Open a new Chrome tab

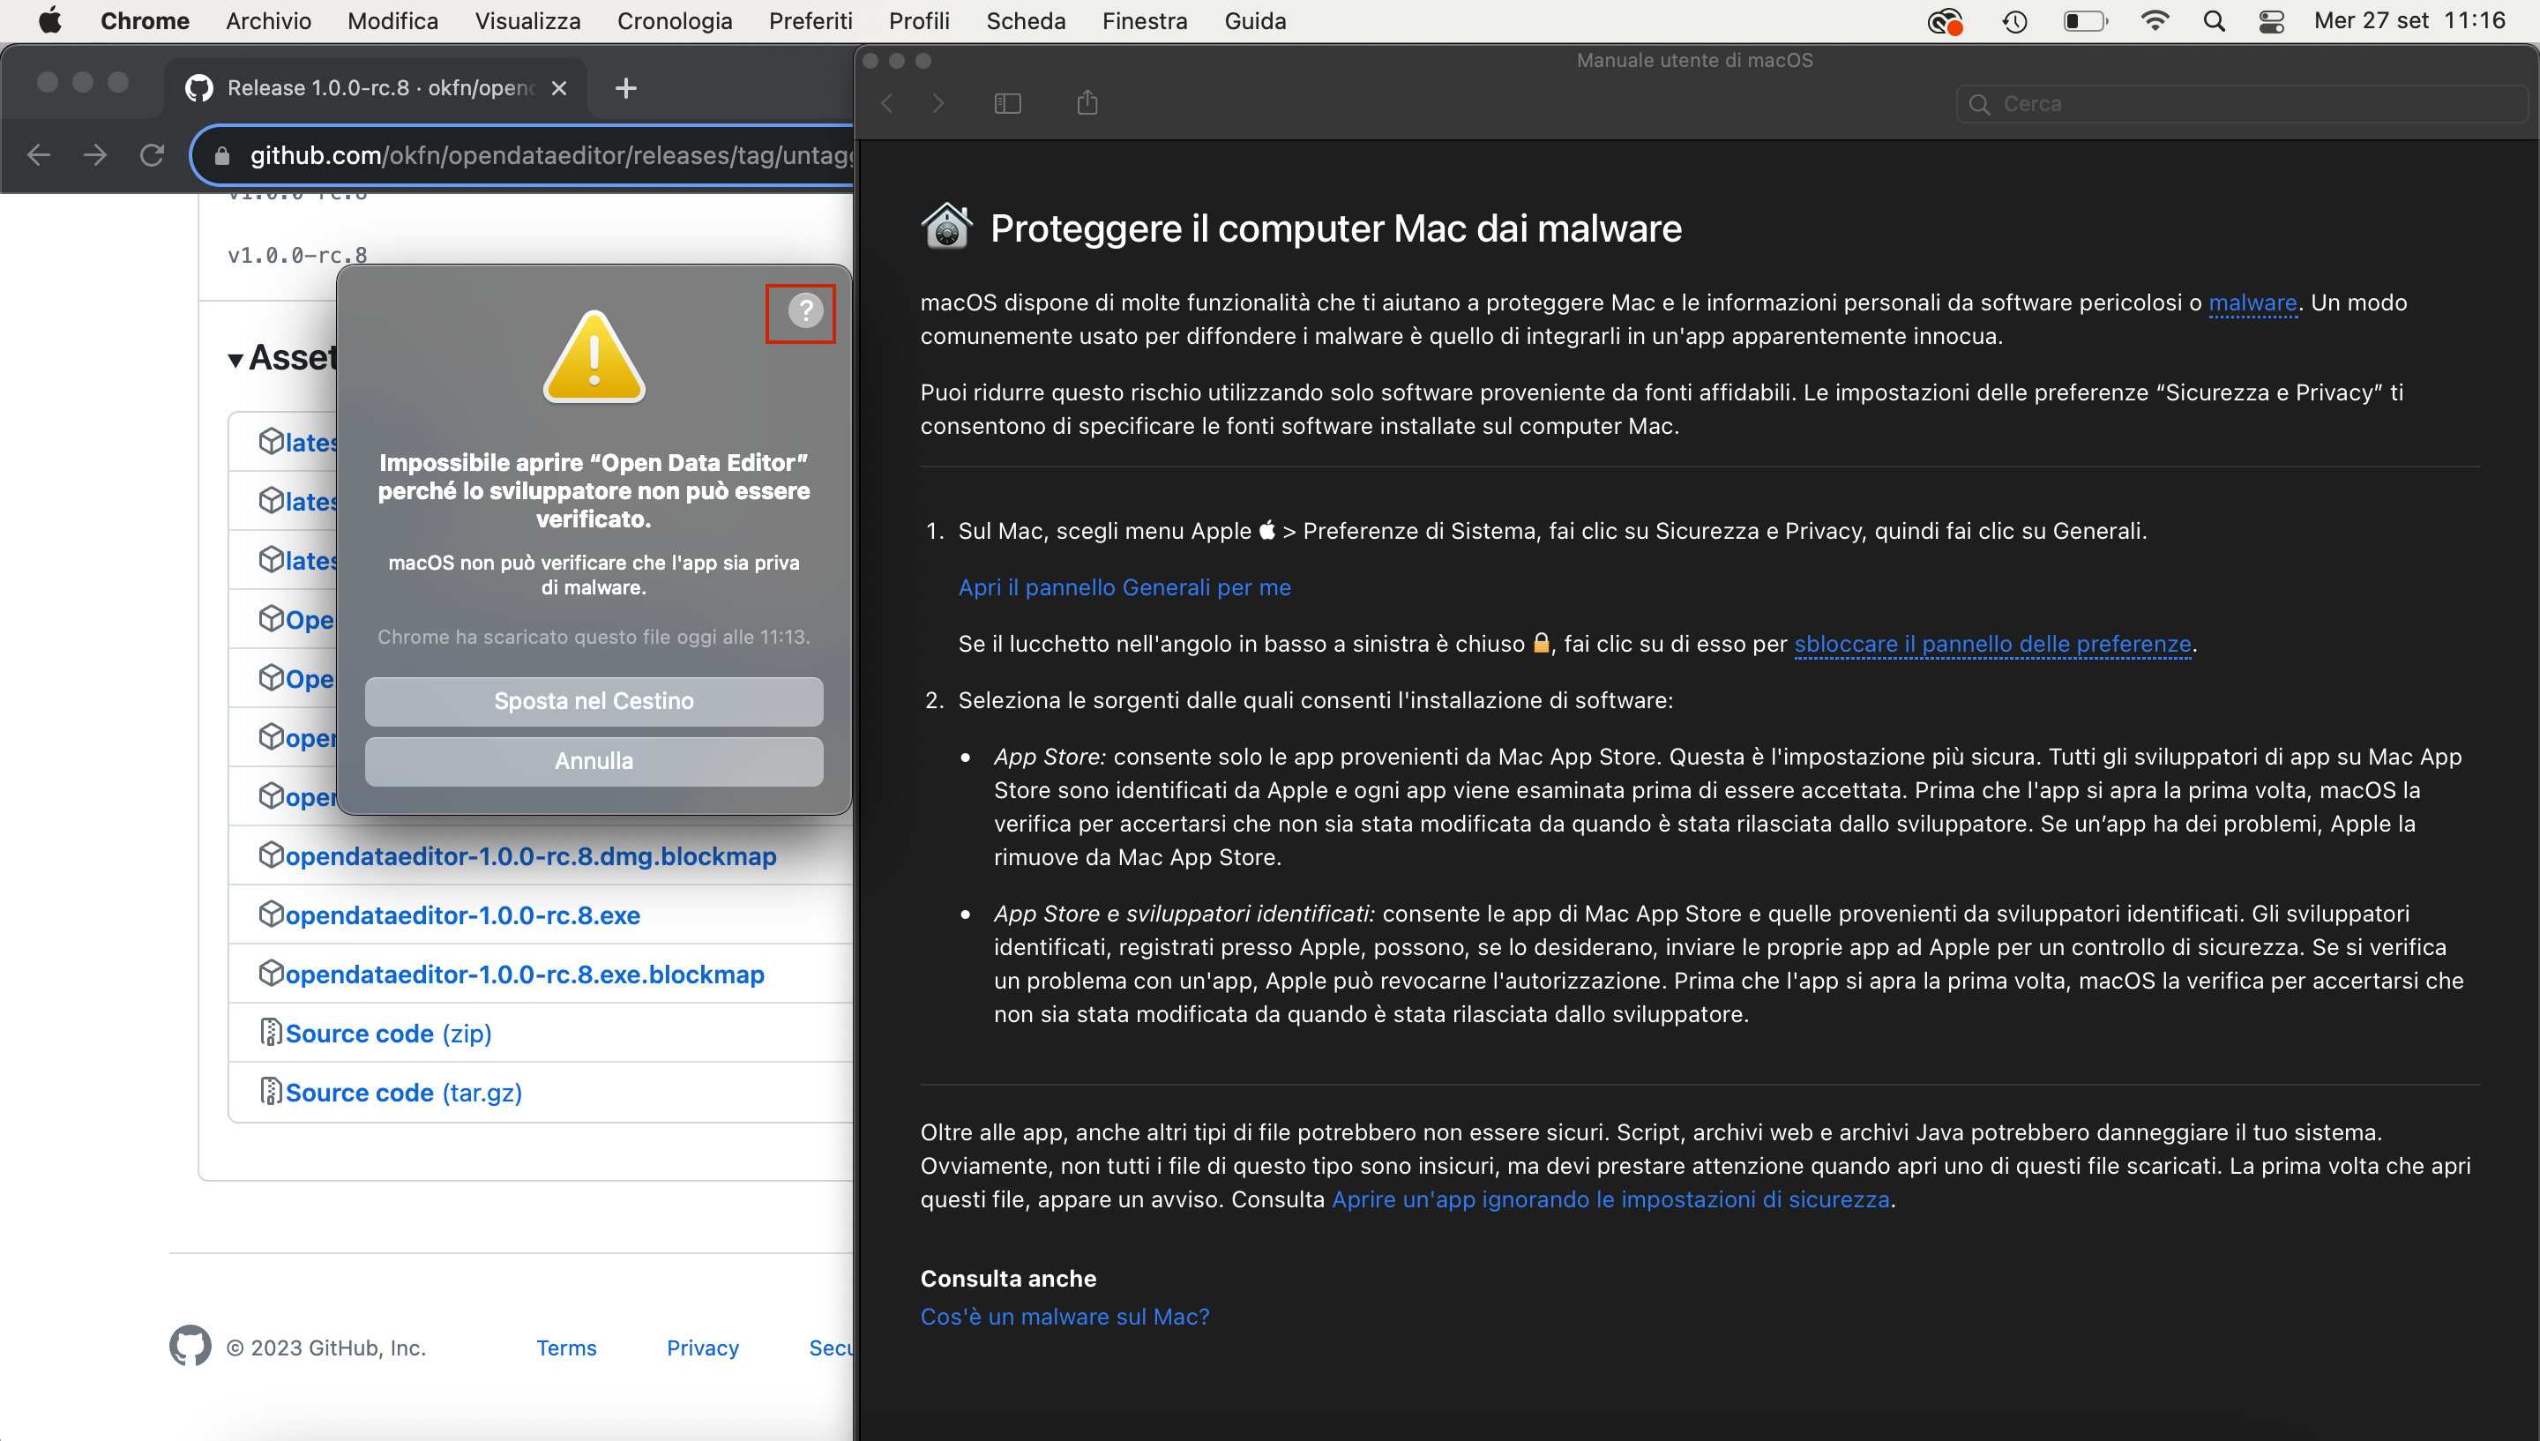625,88
